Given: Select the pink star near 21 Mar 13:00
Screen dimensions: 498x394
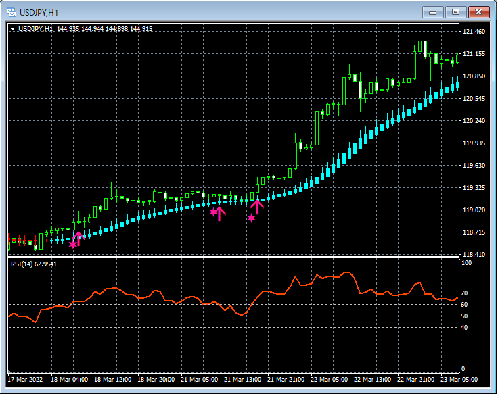Looking at the screenshot, I should point(251,218).
